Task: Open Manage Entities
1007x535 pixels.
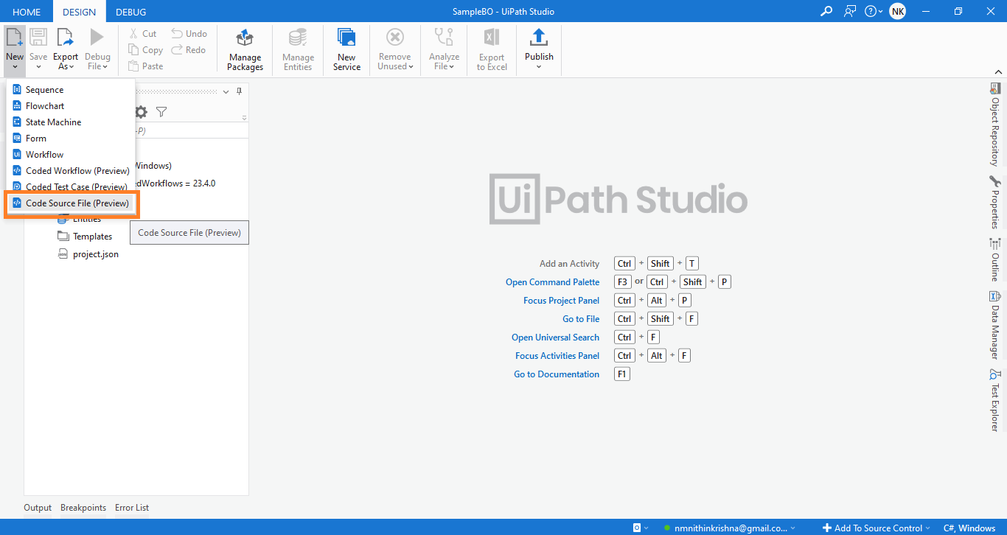Action: pyautogui.click(x=298, y=50)
